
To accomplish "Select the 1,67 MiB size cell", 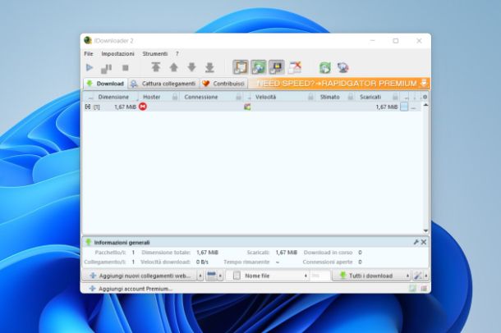I will pos(125,107).
